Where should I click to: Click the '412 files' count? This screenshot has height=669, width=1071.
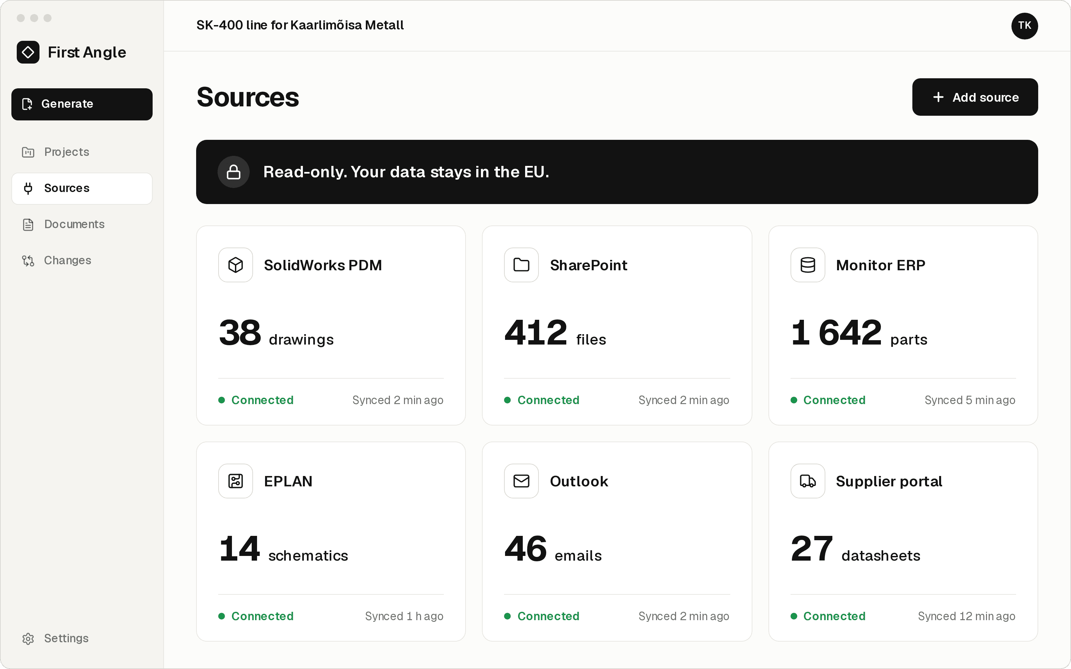[x=556, y=333]
